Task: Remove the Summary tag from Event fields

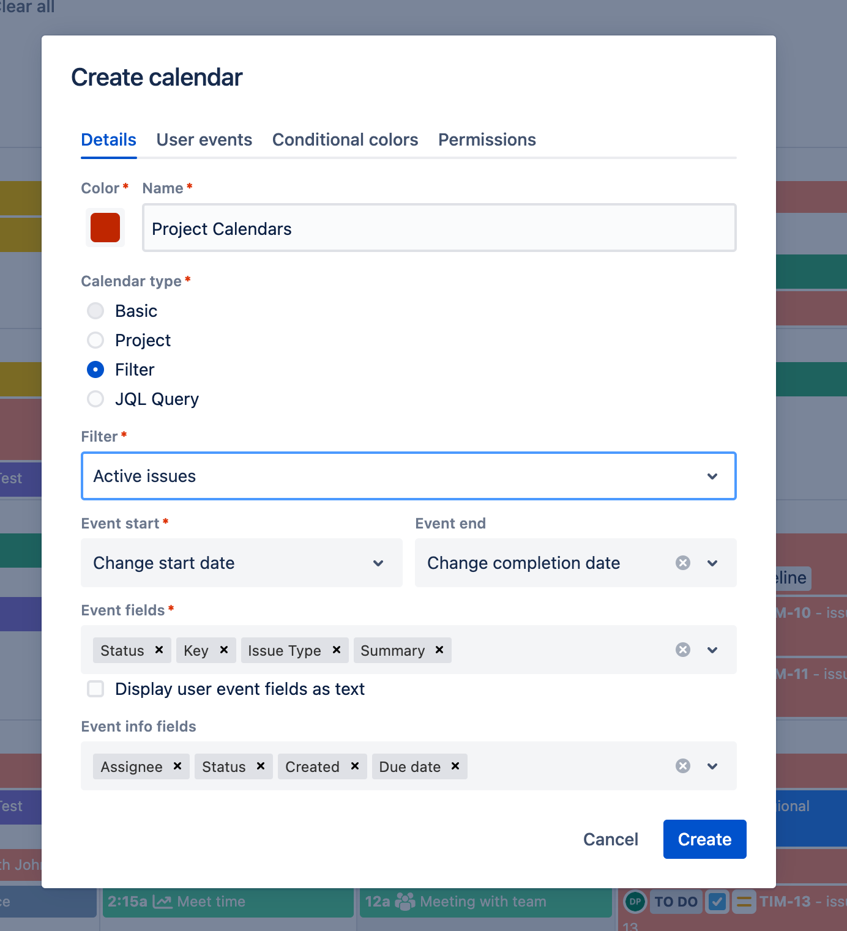Action: point(439,650)
